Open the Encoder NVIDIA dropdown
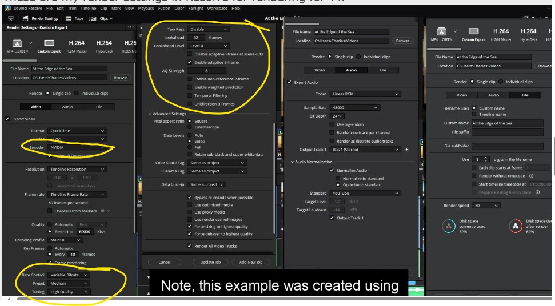The height and width of the screenshot is (306, 555). click(77, 147)
